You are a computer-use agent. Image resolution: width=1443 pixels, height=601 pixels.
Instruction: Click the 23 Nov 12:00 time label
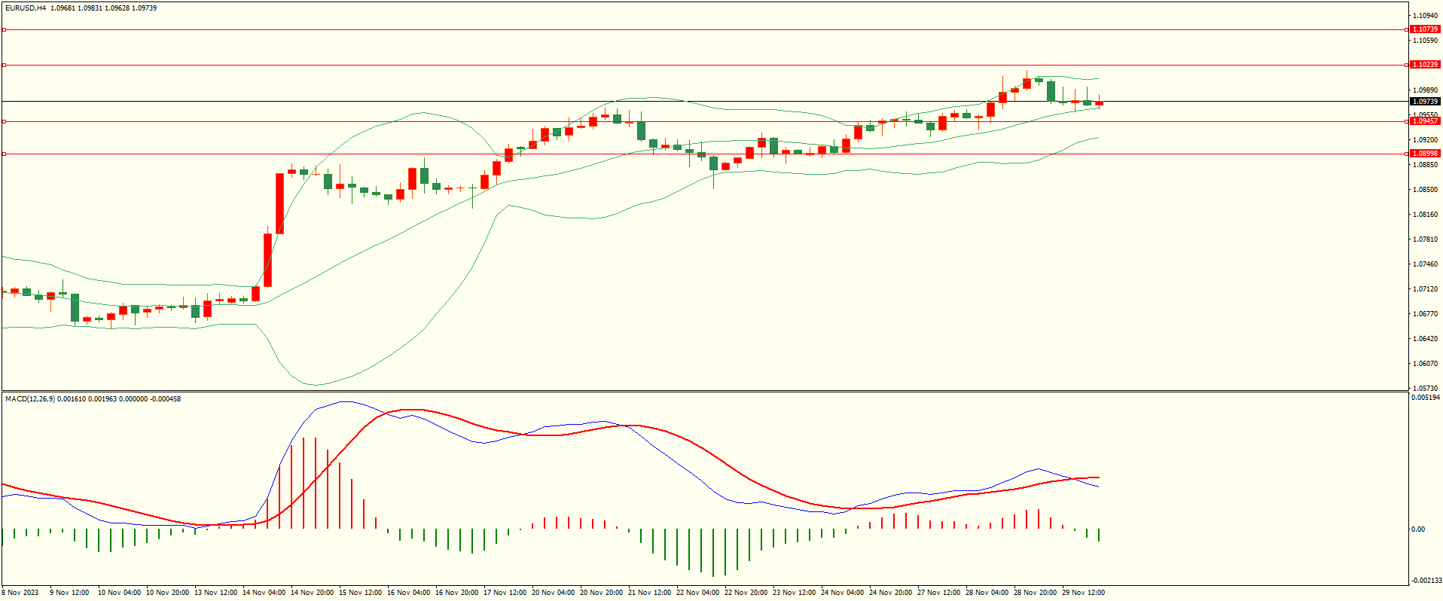pos(794,592)
